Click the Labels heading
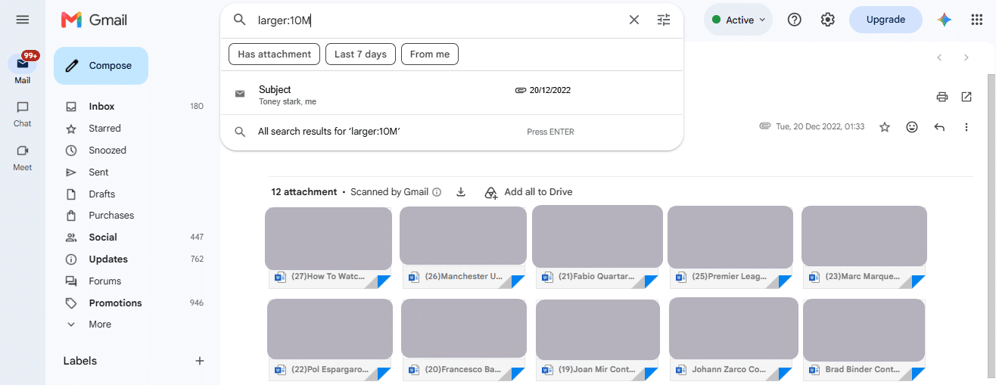Image resolution: width=996 pixels, height=385 pixels. pyautogui.click(x=80, y=361)
